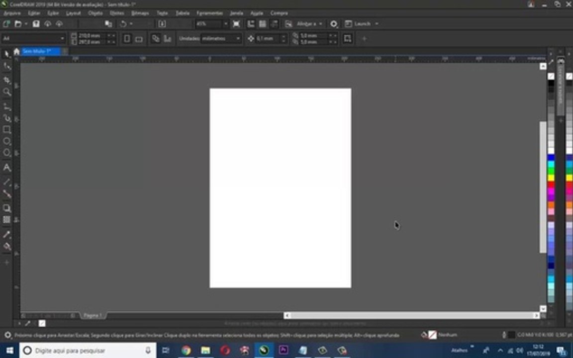This screenshot has height=358, width=573.
Task: Toggle Treat as filled button
Action: click(348, 38)
